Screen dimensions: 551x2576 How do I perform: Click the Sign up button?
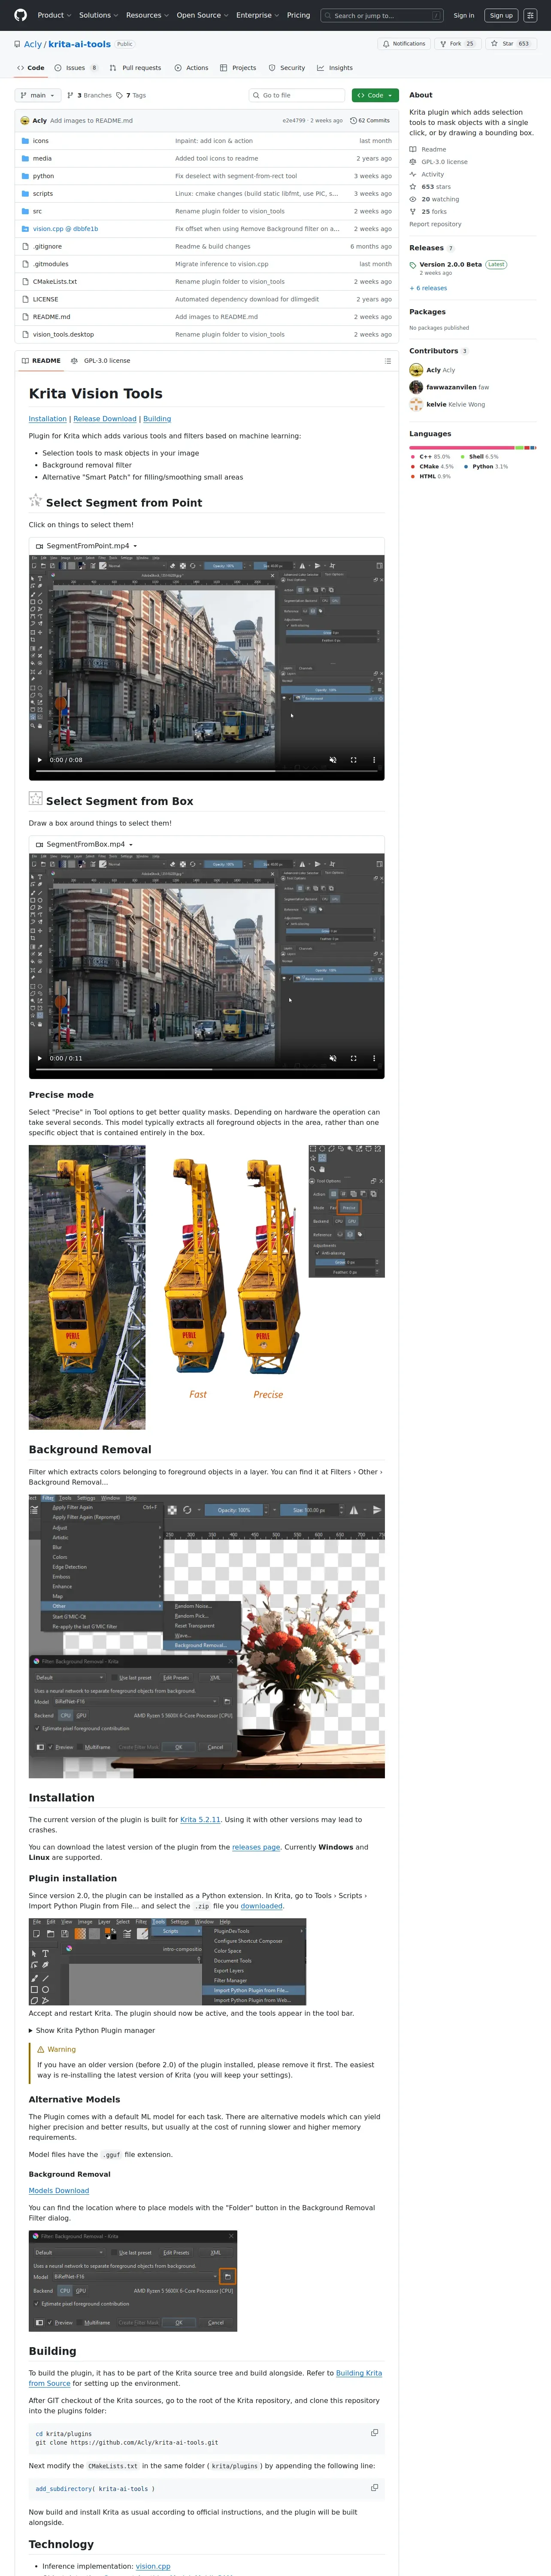click(501, 15)
